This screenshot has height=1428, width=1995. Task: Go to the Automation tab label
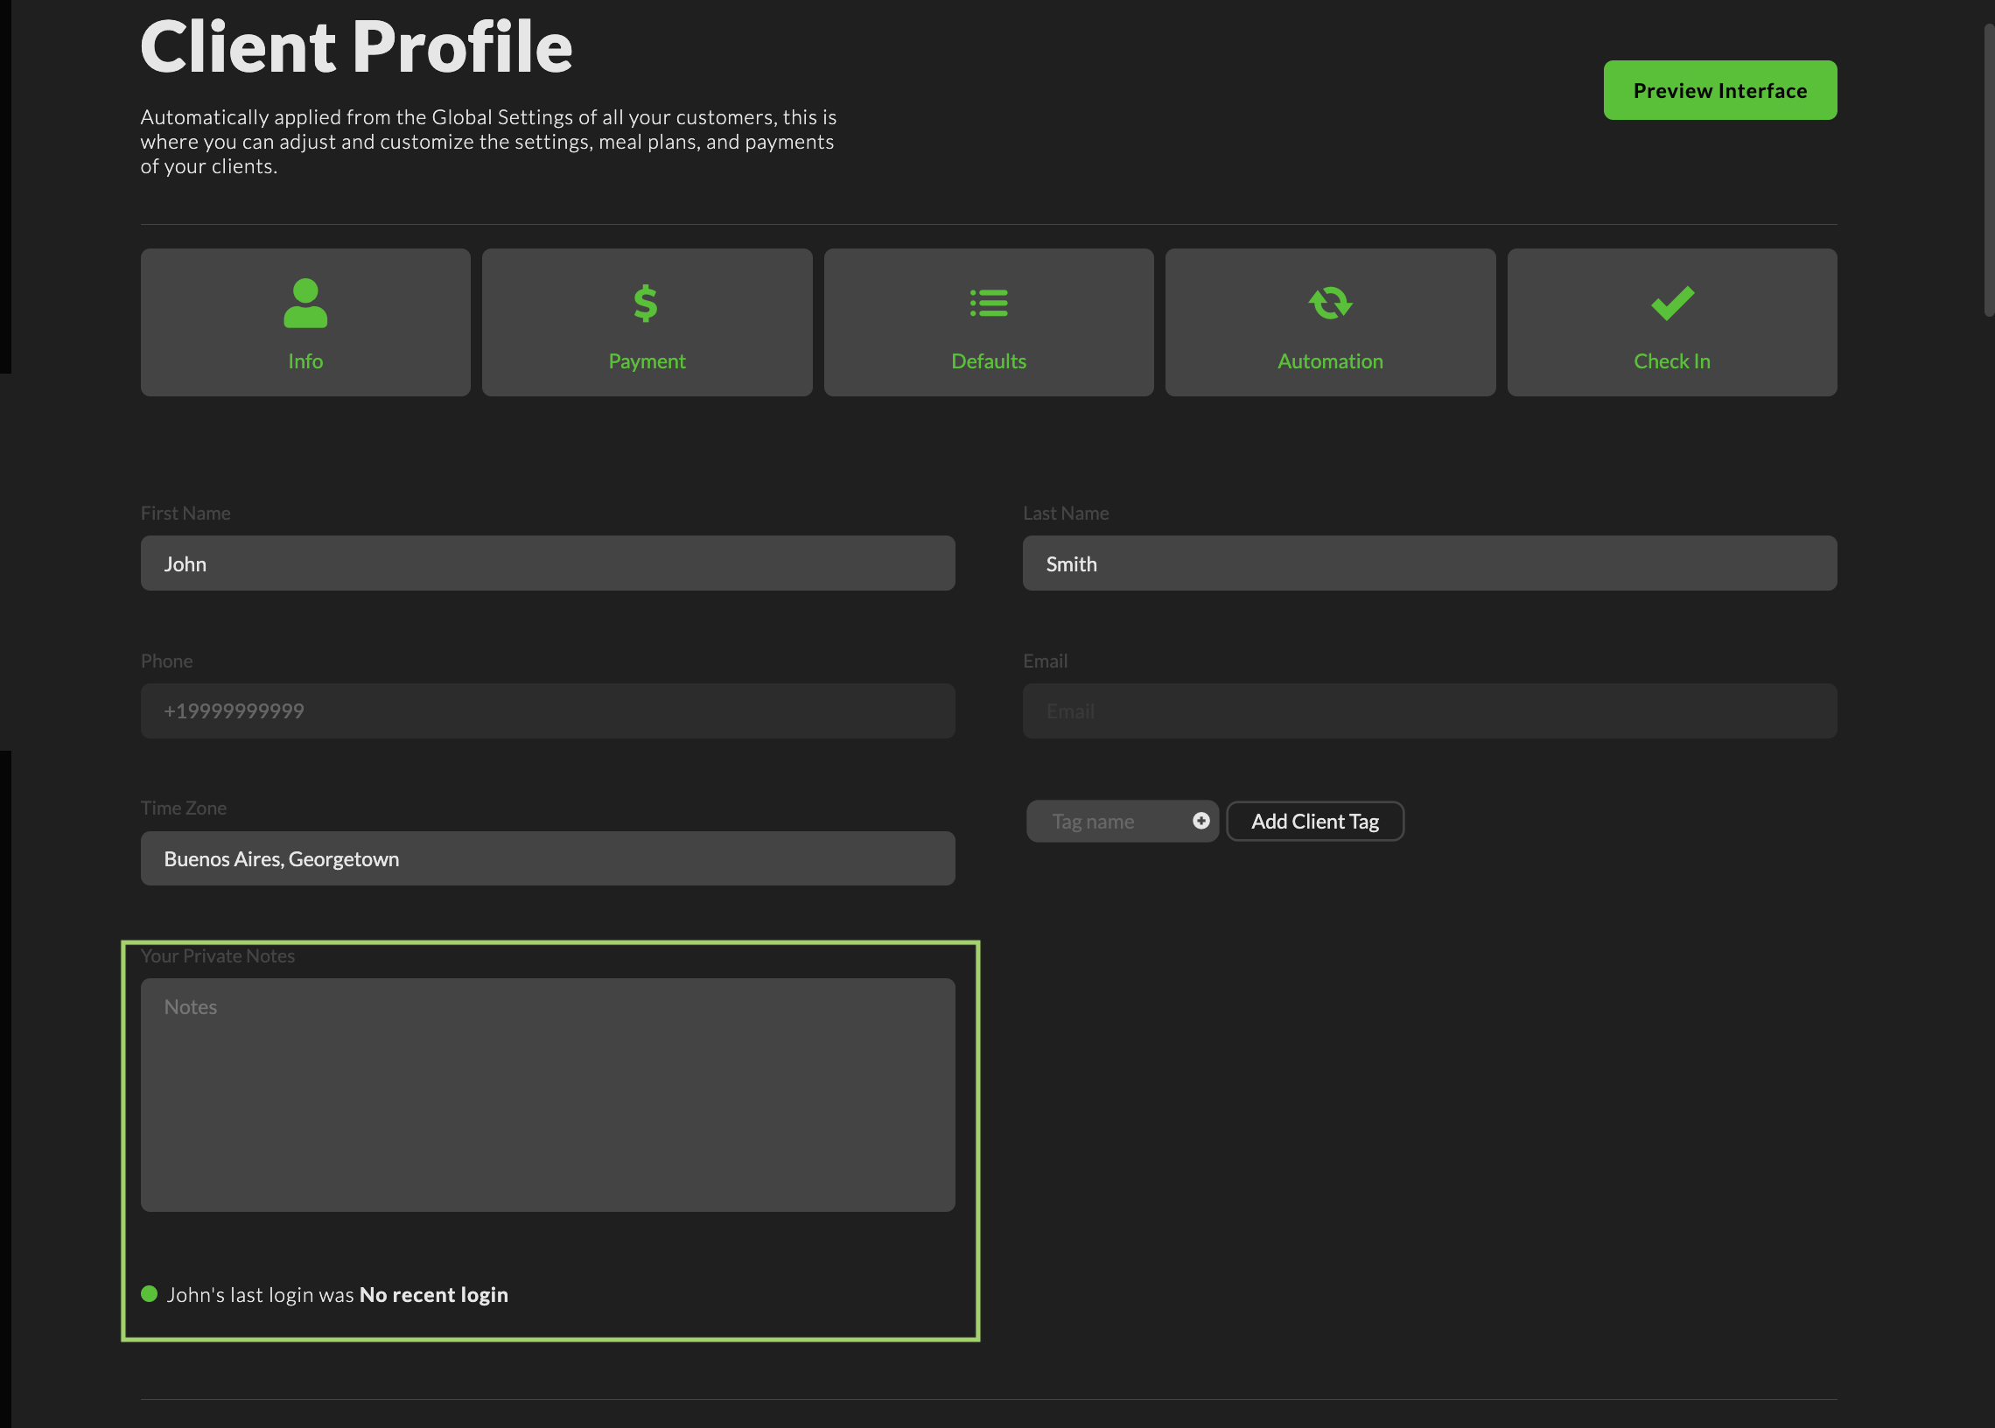1329,361
